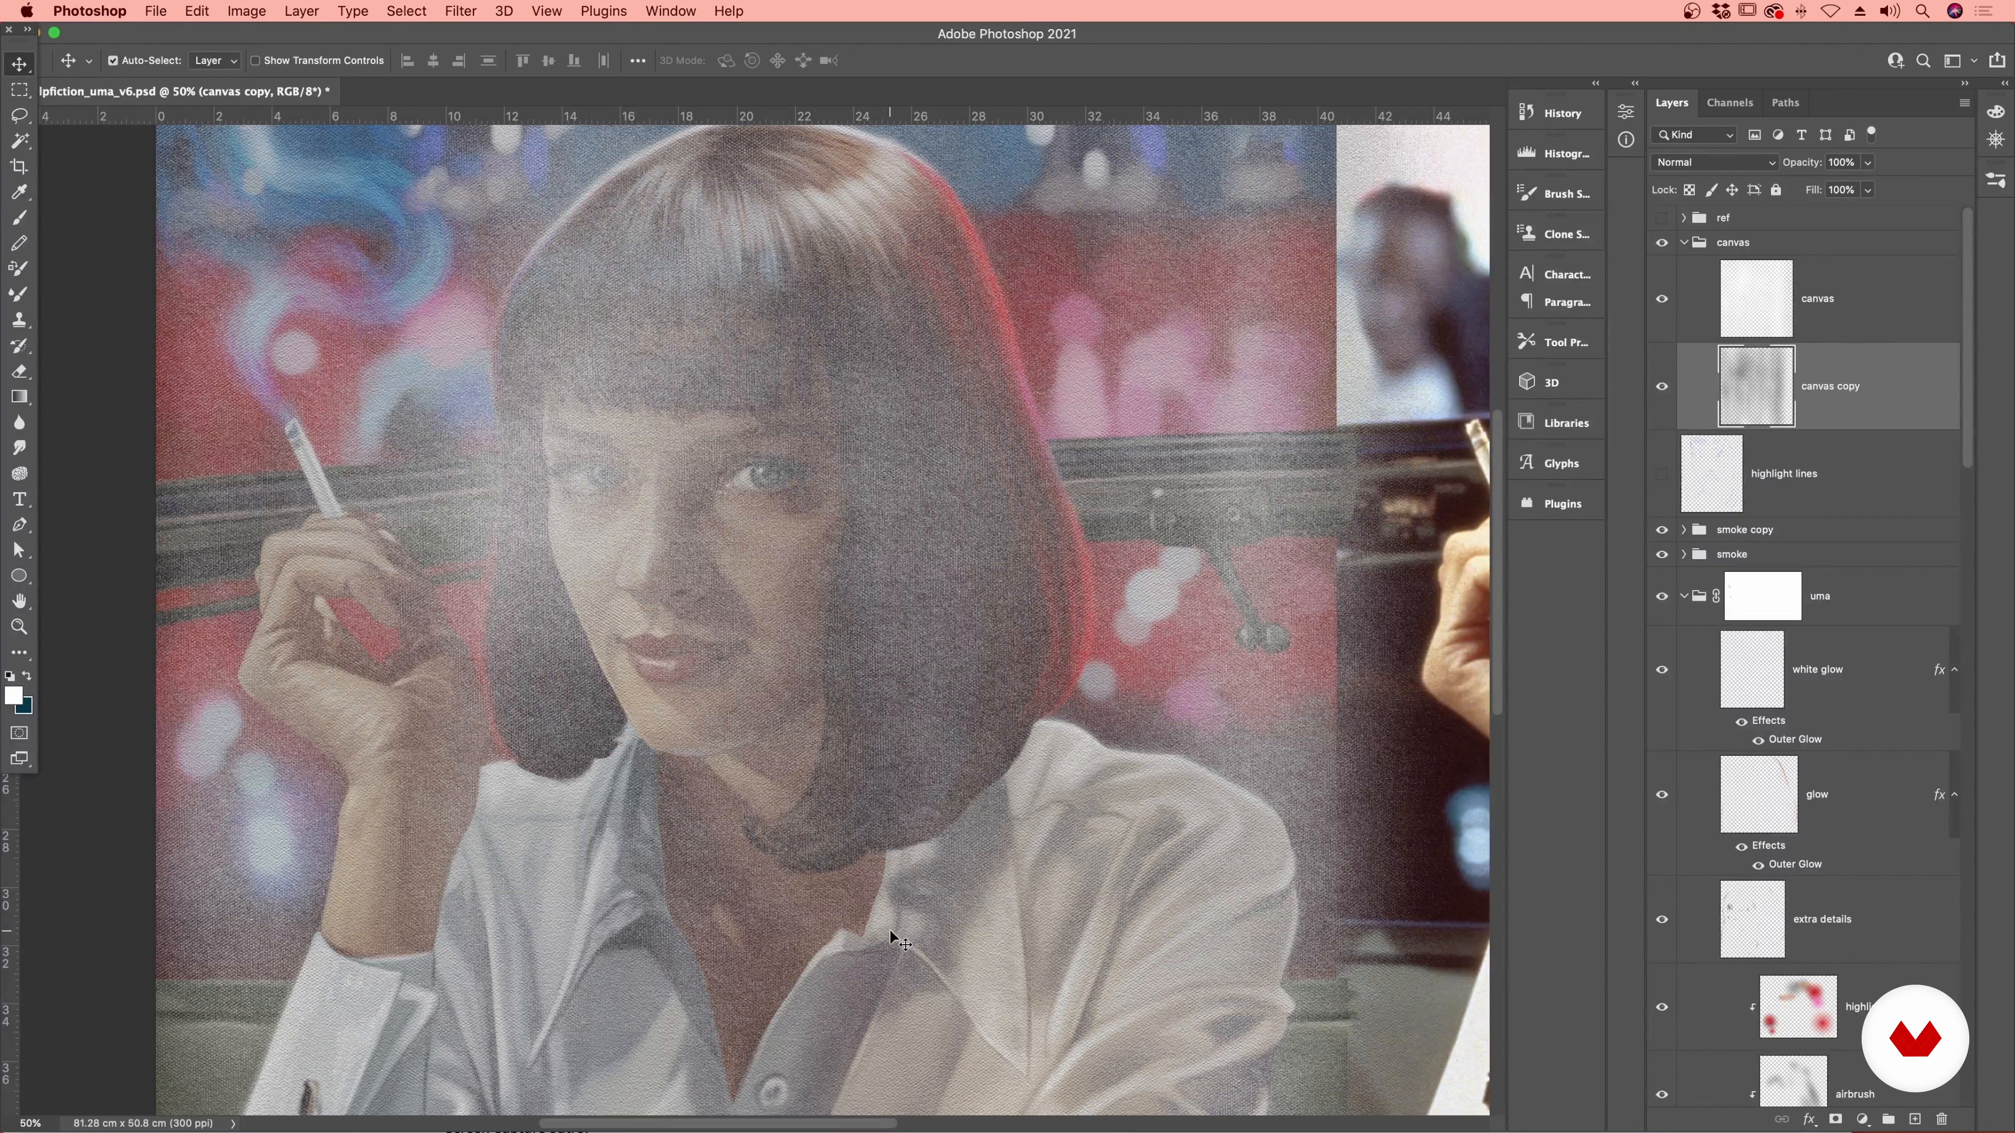Select the Hand tool

(x=19, y=601)
